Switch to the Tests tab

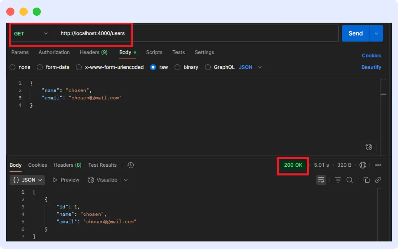[x=178, y=53]
